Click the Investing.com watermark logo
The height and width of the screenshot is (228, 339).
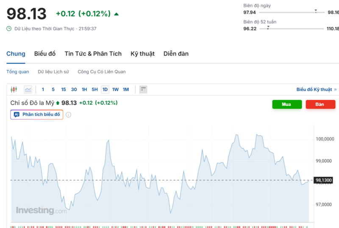coord(41,210)
